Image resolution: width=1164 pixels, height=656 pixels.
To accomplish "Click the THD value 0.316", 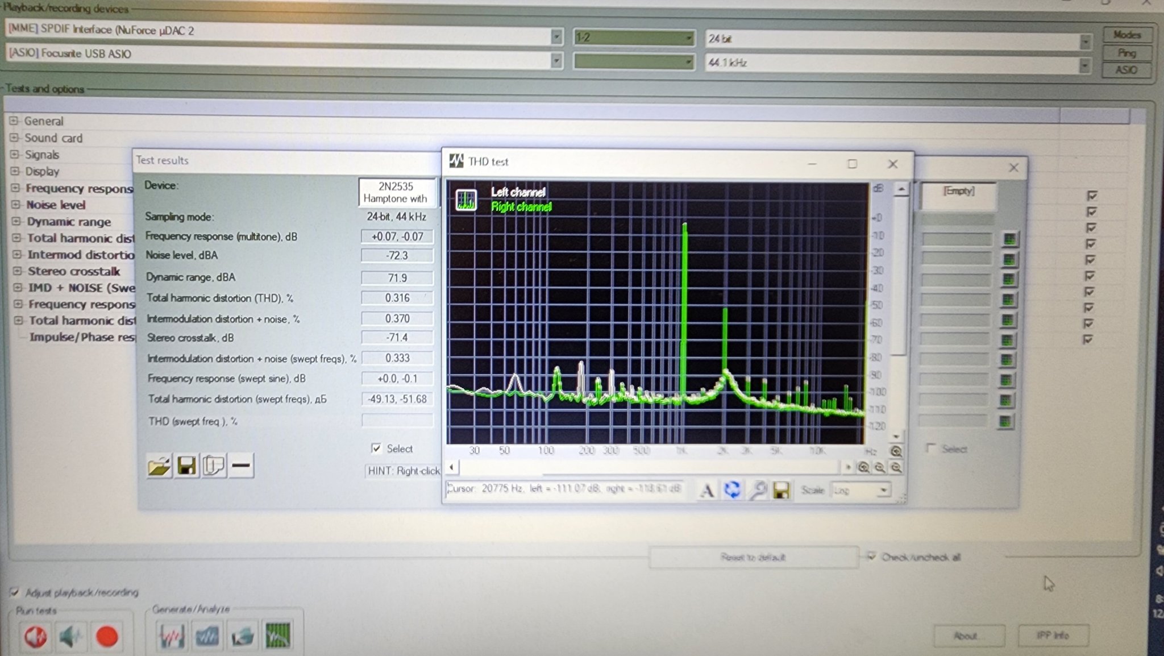I will pyautogui.click(x=397, y=298).
